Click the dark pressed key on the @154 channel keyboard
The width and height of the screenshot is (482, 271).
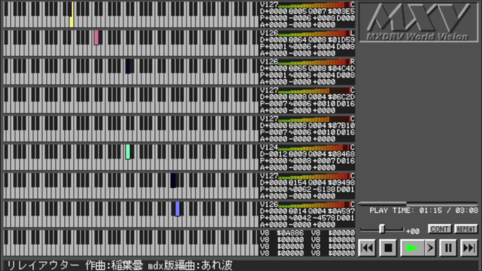click(x=173, y=180)
